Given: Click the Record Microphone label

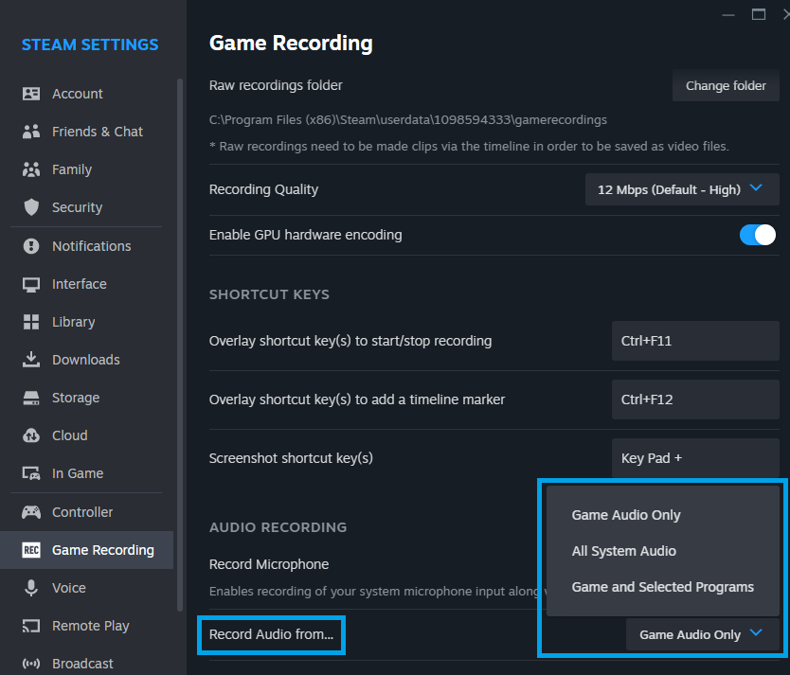Looking at the screenshot, I should pos(268,564).
